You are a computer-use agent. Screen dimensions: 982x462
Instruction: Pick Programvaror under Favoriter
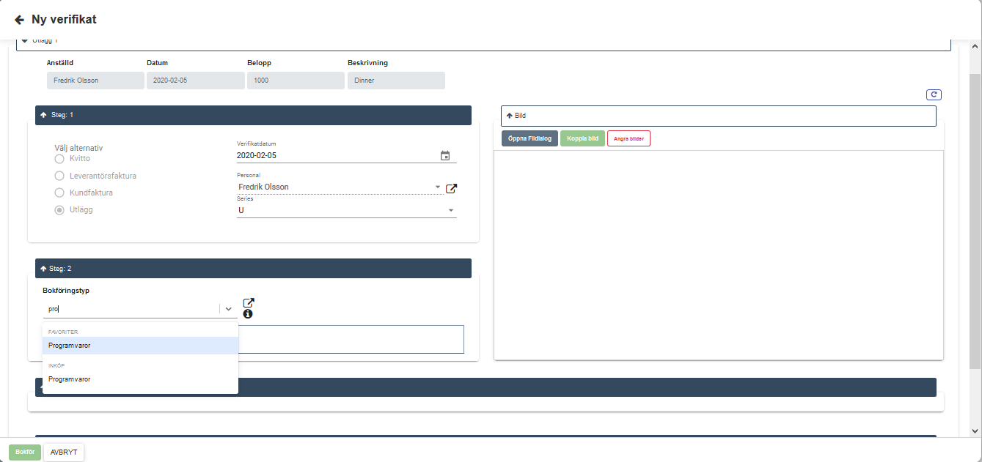[70, 346]
